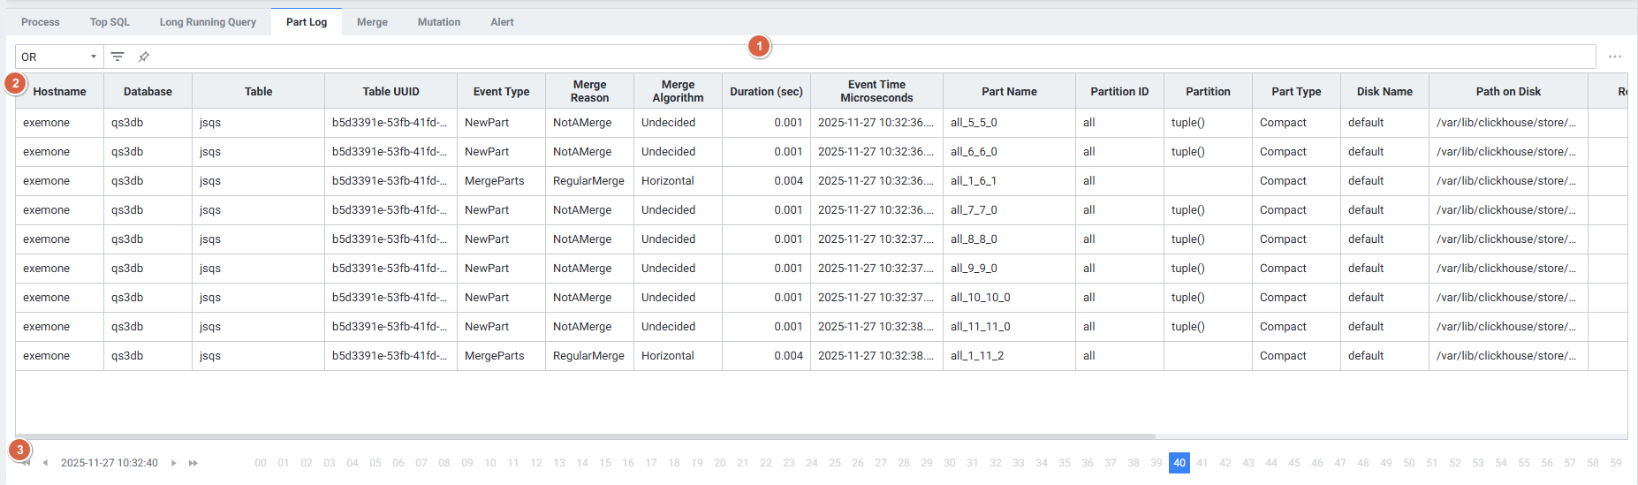
Task: Open the three-dot more options menu
Action: (1614, 57)
